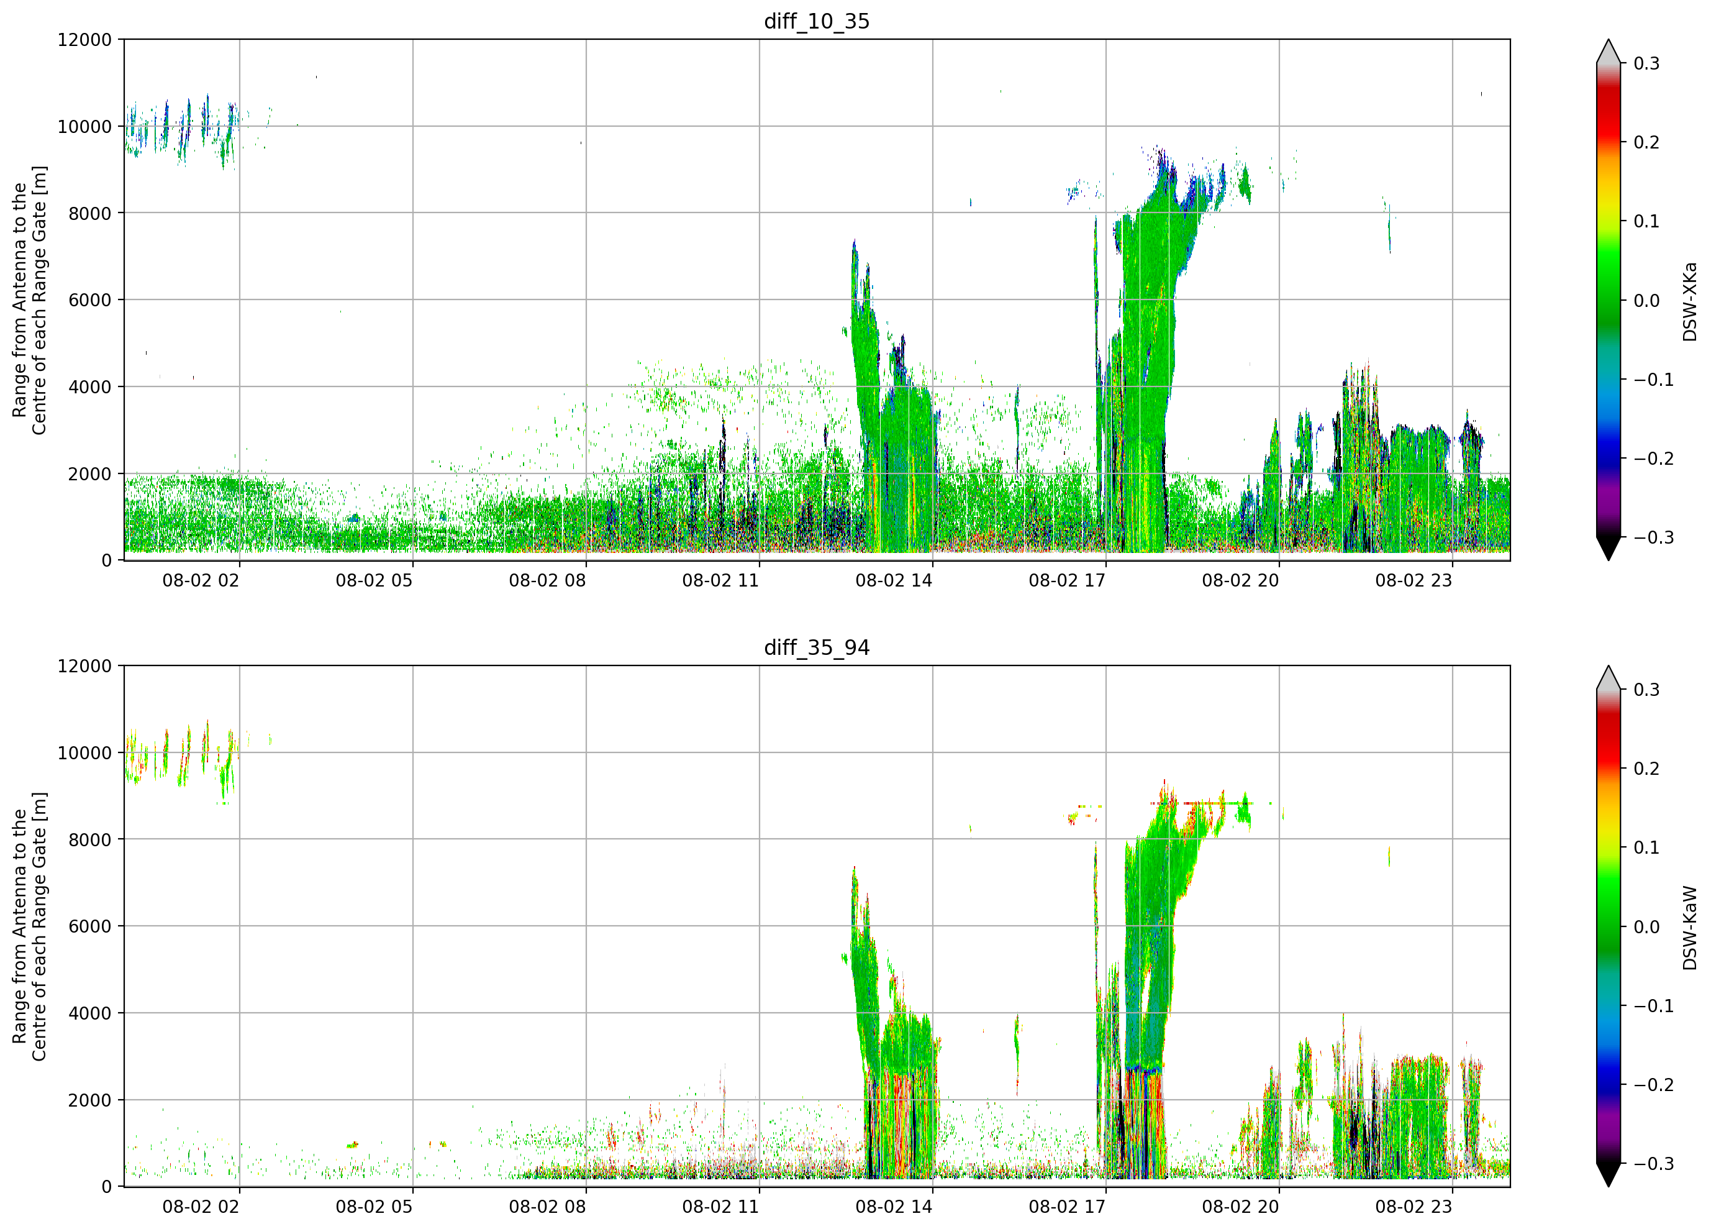Screen dimensions: 1711x1229
Task: Click "08-02 08" tick under the diff_35_94 plot
Action: pyautogui.click(x=547, y=1207)
